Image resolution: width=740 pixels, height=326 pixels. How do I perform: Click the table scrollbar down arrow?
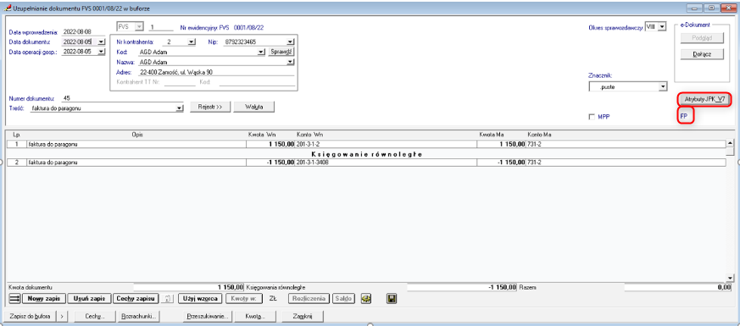click(730, 278)
